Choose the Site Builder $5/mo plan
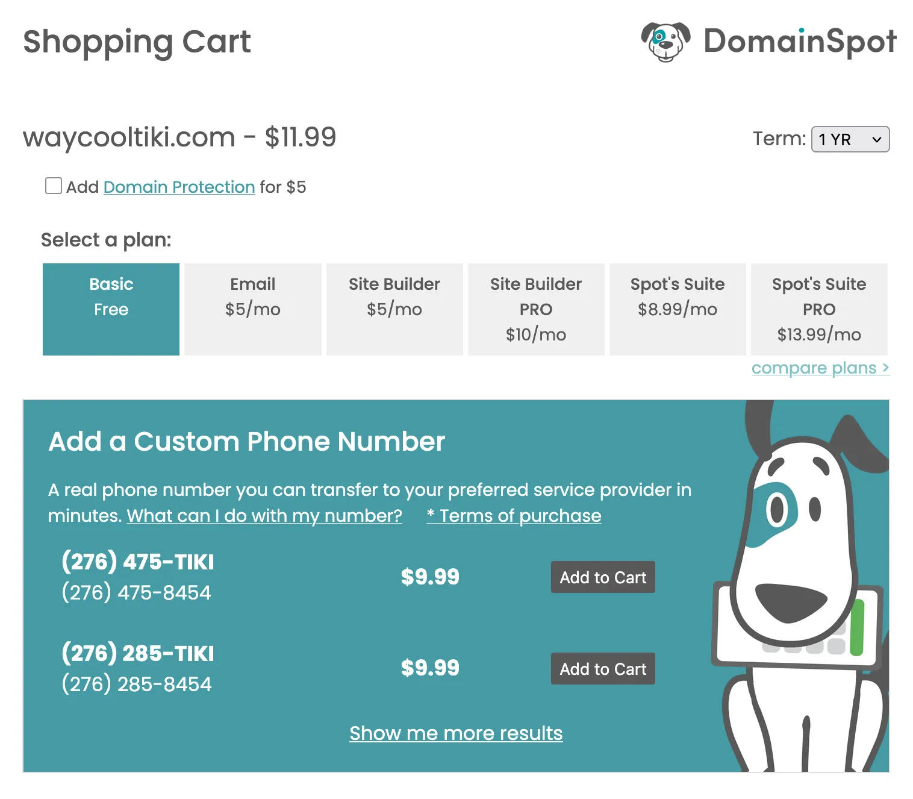The width and height of the screenshot is (913, 799). [x=394, y=309]
